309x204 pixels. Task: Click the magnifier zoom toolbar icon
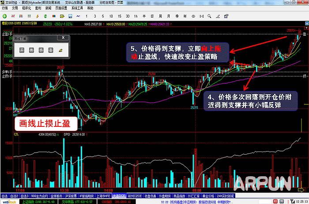[209, 16]
